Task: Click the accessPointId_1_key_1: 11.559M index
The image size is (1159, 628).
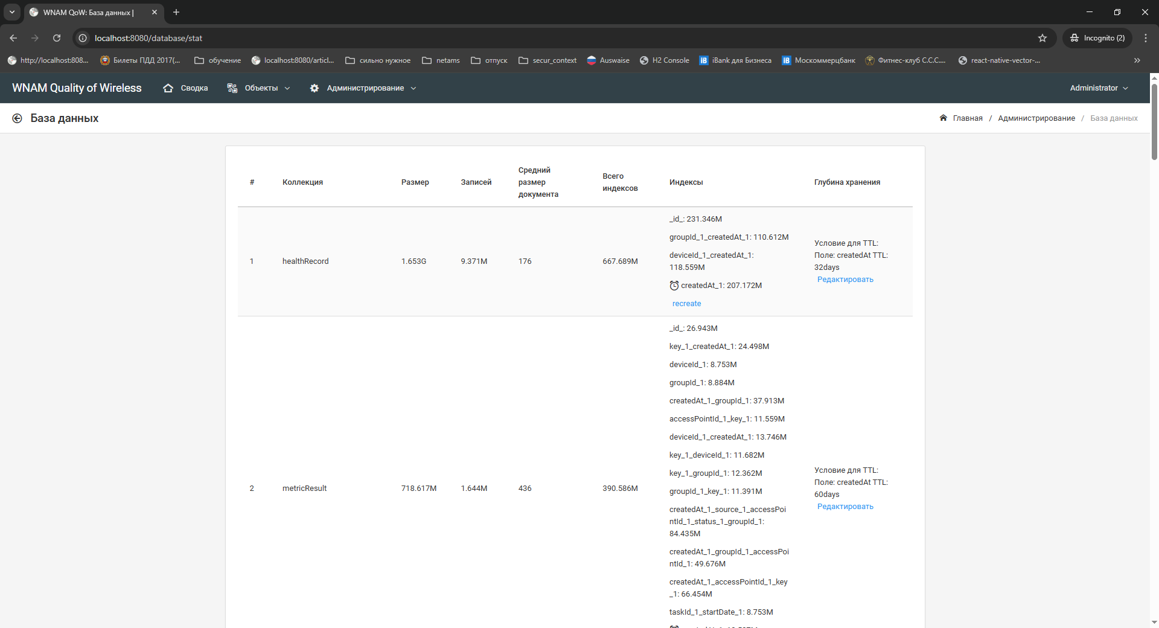Action: 727,419
